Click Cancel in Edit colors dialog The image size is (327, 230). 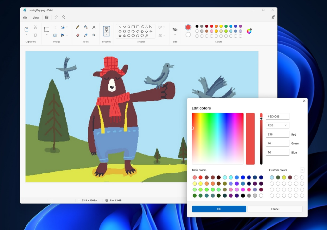275,209
